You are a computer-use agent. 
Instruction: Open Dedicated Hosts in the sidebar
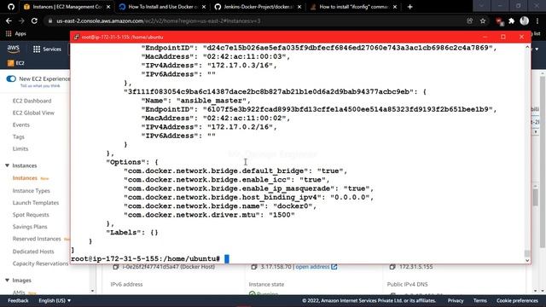(33, 252)
